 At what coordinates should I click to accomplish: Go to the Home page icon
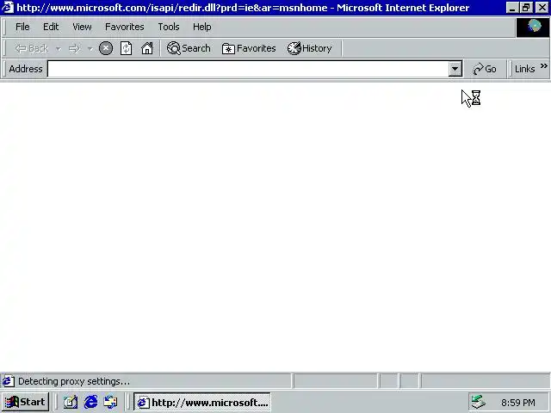pyautogui.click(x=147, y=48)
